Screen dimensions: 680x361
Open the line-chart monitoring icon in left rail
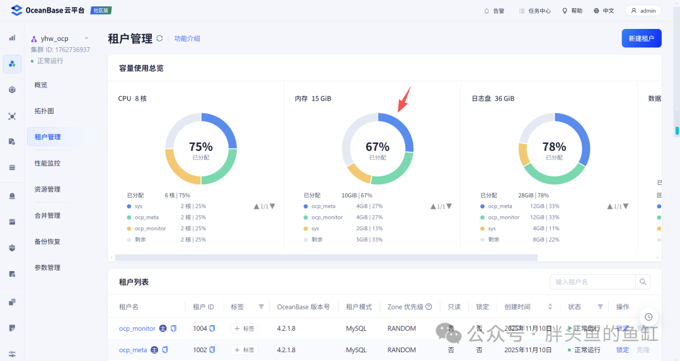12,222
